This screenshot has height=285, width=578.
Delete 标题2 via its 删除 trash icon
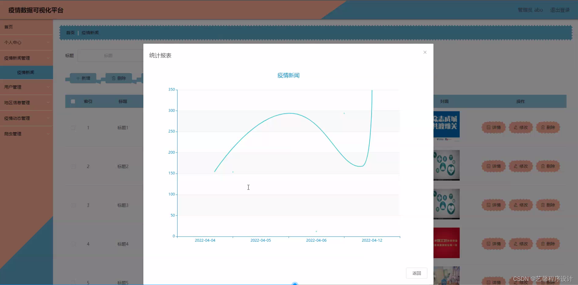[x=548, y=166]
